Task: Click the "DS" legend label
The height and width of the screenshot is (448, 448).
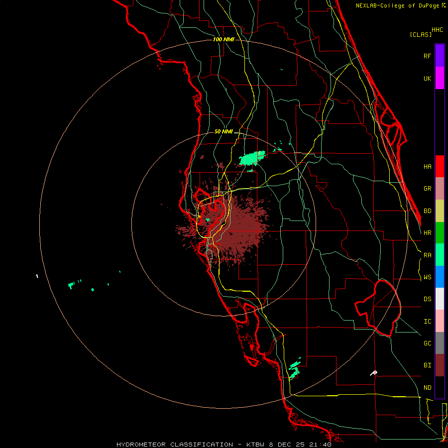Action: (x=427, y=299)
